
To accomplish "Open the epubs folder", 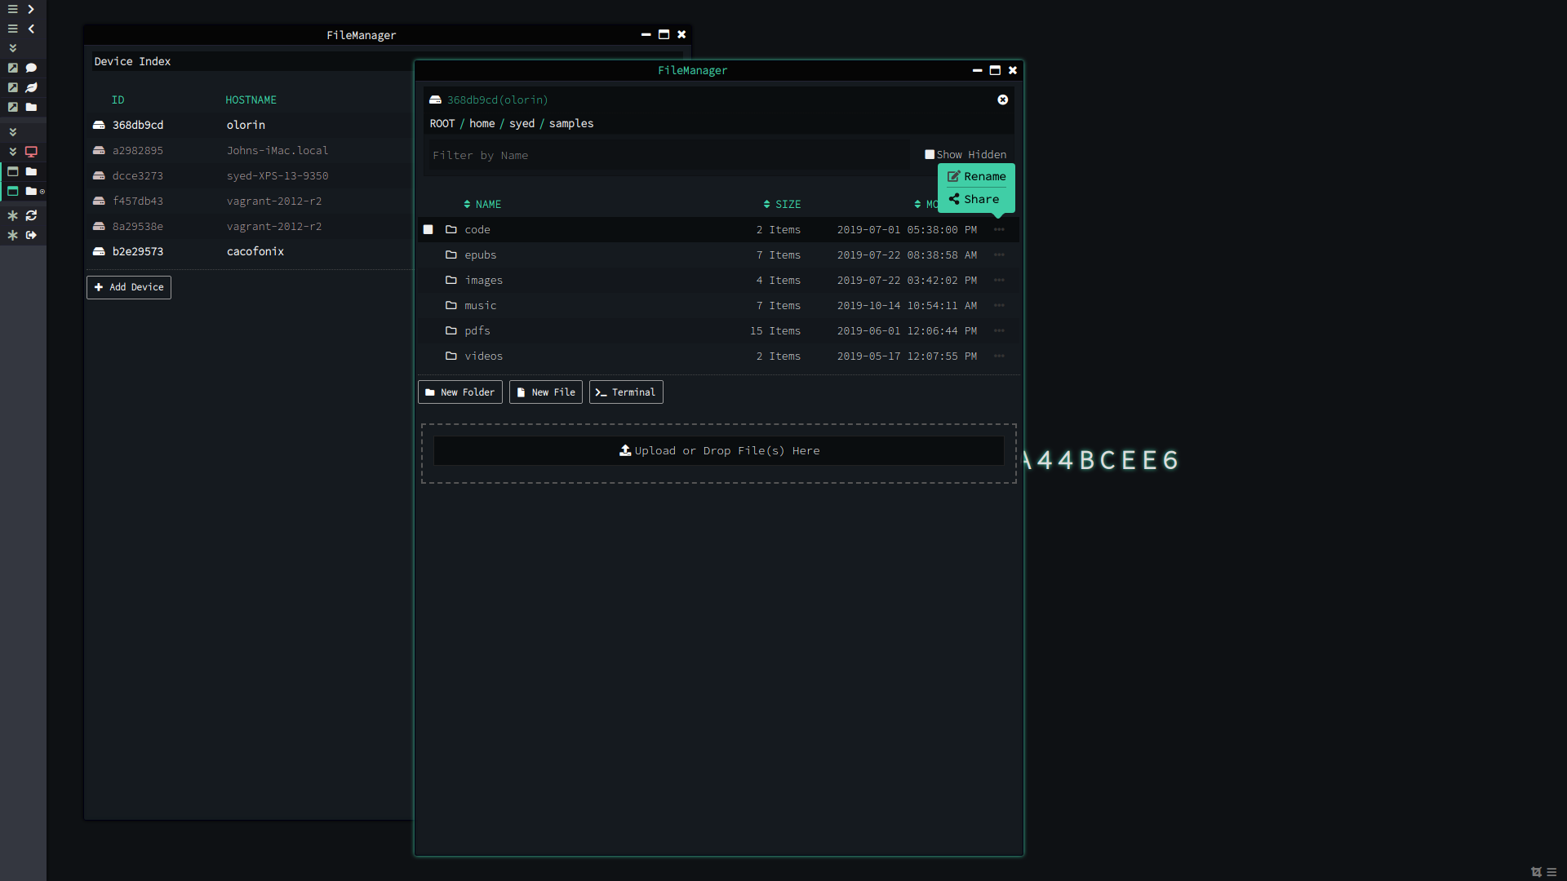I will tap(480, 255).
